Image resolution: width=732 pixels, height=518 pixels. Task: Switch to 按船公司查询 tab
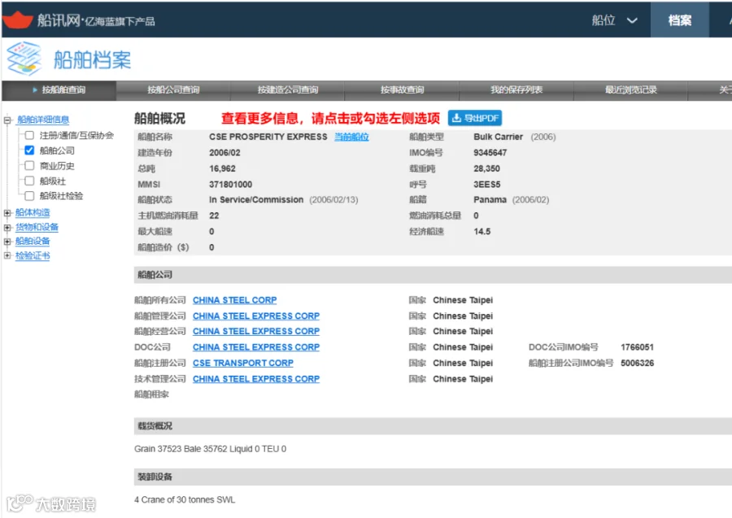pyautogui.click(x=173, y=90)
